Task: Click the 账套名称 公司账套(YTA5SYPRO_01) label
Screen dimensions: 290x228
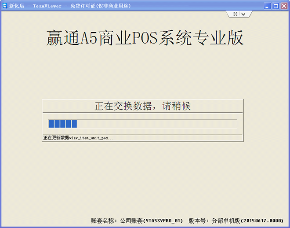Action: pos(137,221)
